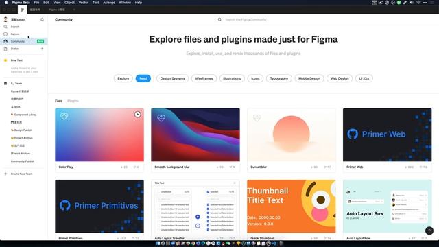Select the Feed filter pill

(143, 78)
